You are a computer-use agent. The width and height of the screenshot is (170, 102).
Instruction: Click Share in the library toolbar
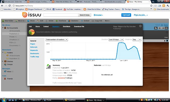coord(31,21)
